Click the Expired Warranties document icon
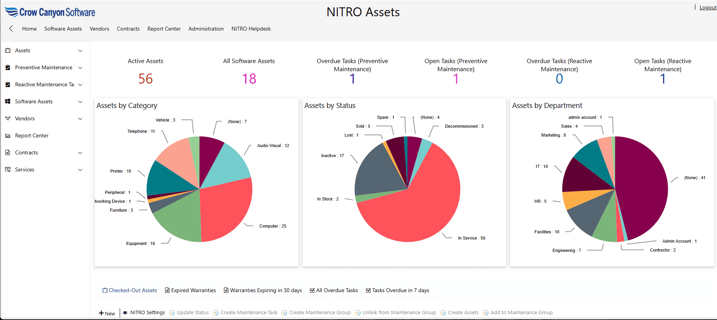The height and width of the screenshot is (320, 717). coord(167,290)
